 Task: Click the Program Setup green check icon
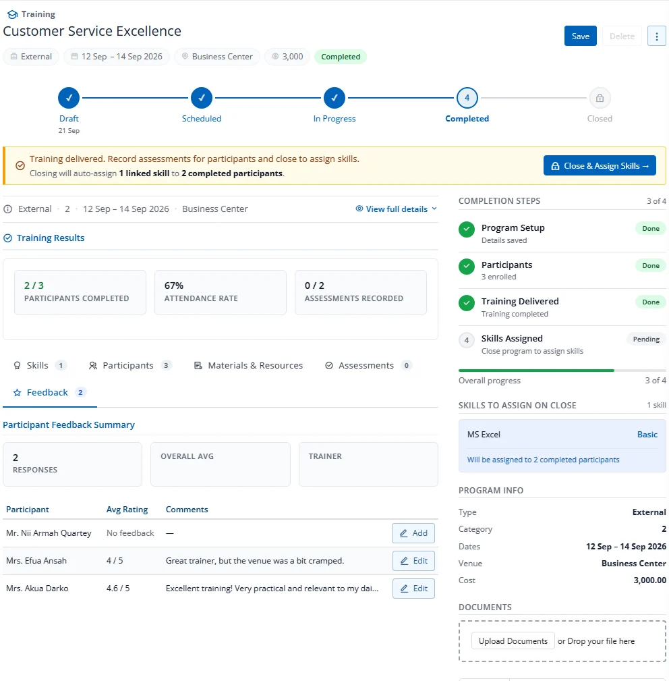[467, 229]
